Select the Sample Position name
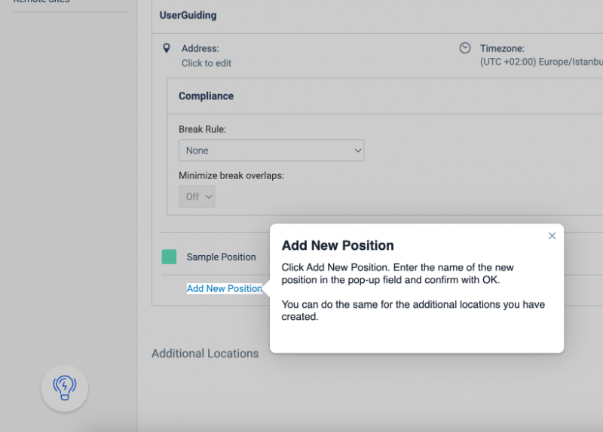 (x=222, y=257)
